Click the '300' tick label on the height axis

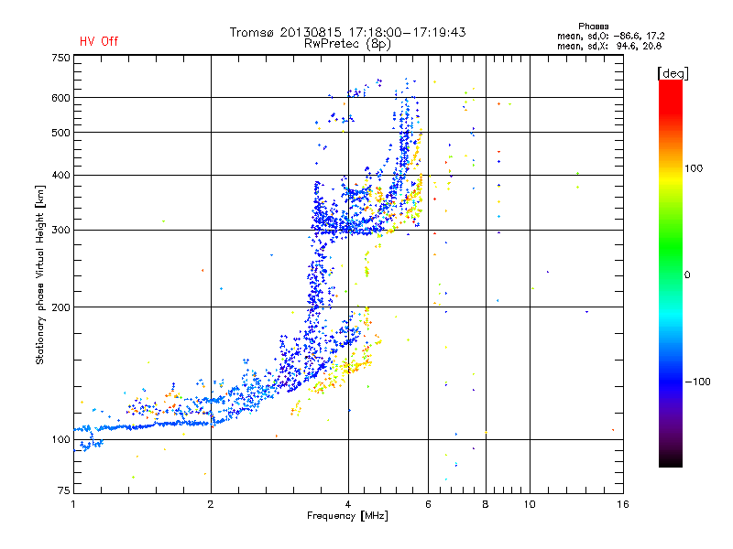point(60,231)
